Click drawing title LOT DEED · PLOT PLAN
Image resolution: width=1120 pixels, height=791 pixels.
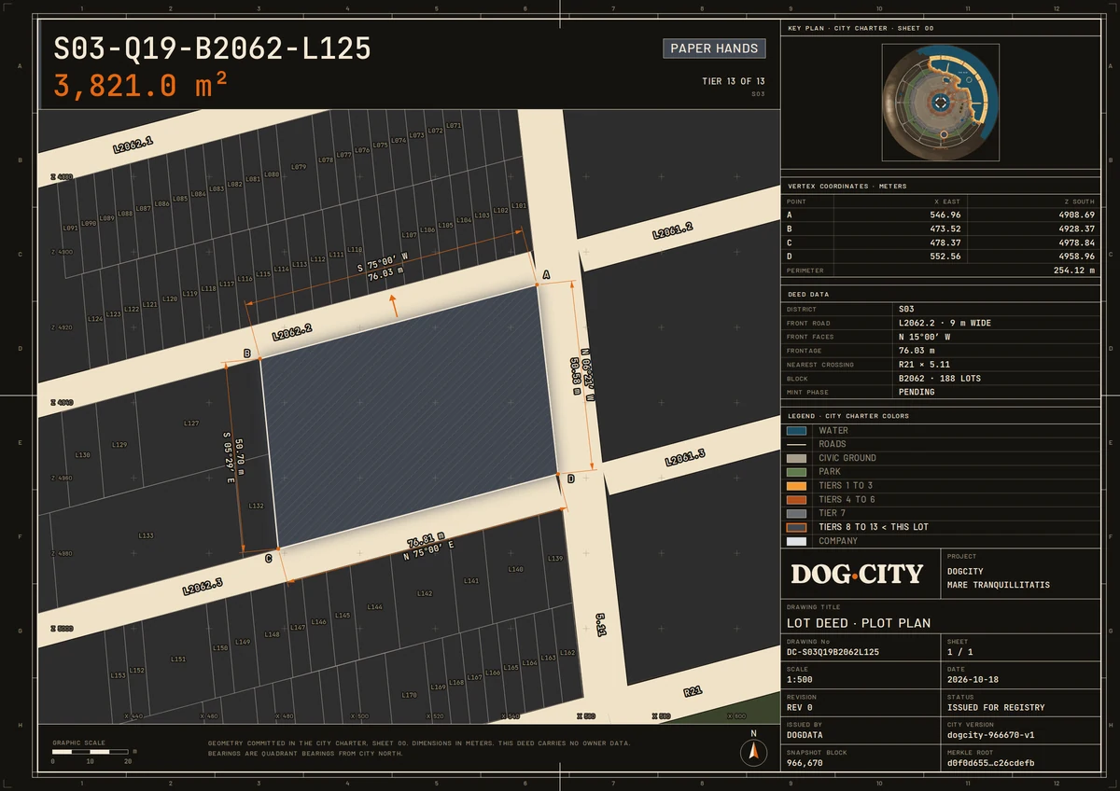pos(859,623)
